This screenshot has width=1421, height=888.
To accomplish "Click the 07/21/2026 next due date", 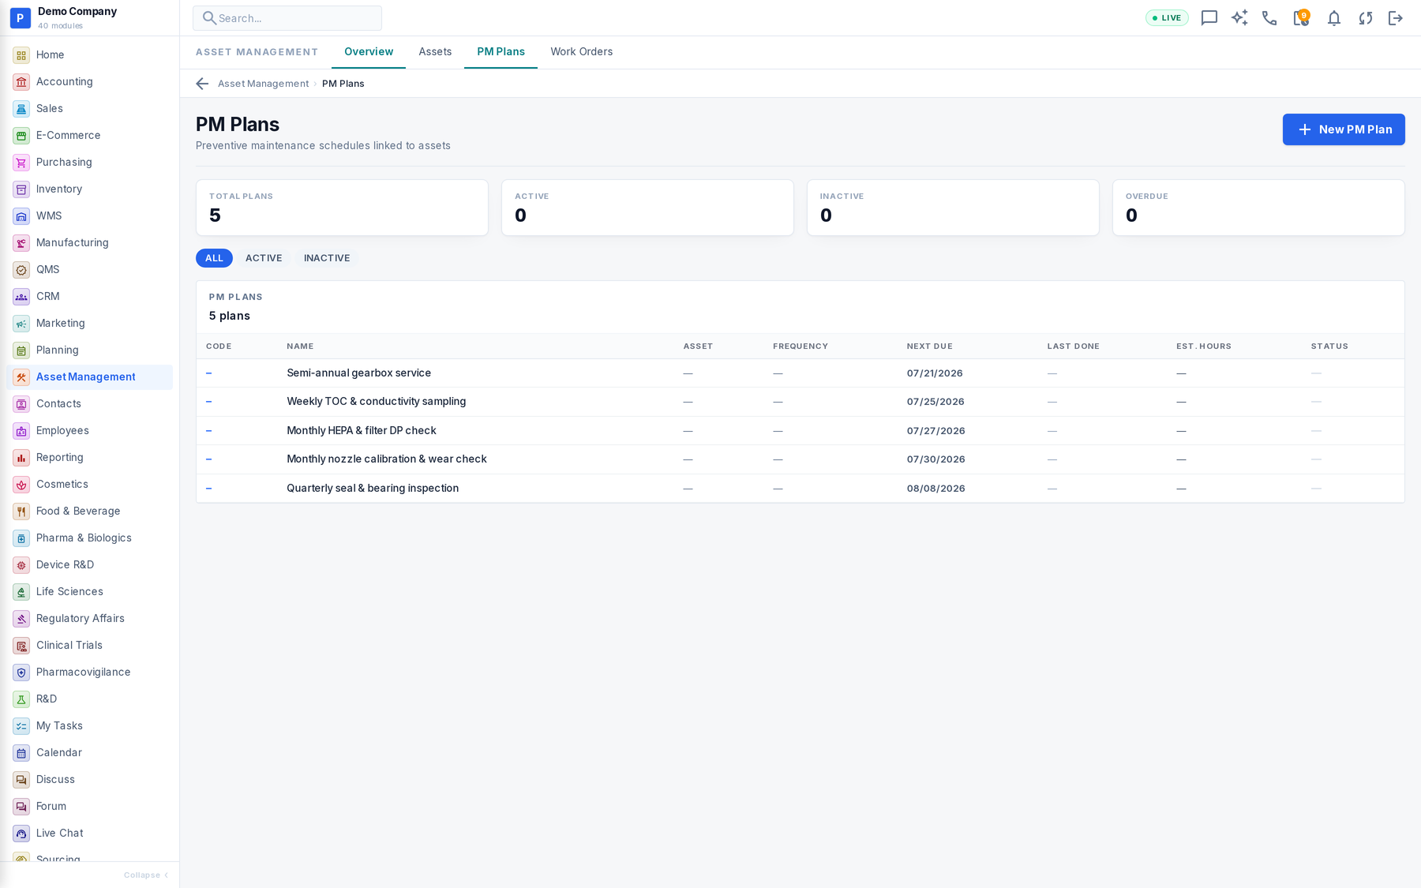I will 935,373.
